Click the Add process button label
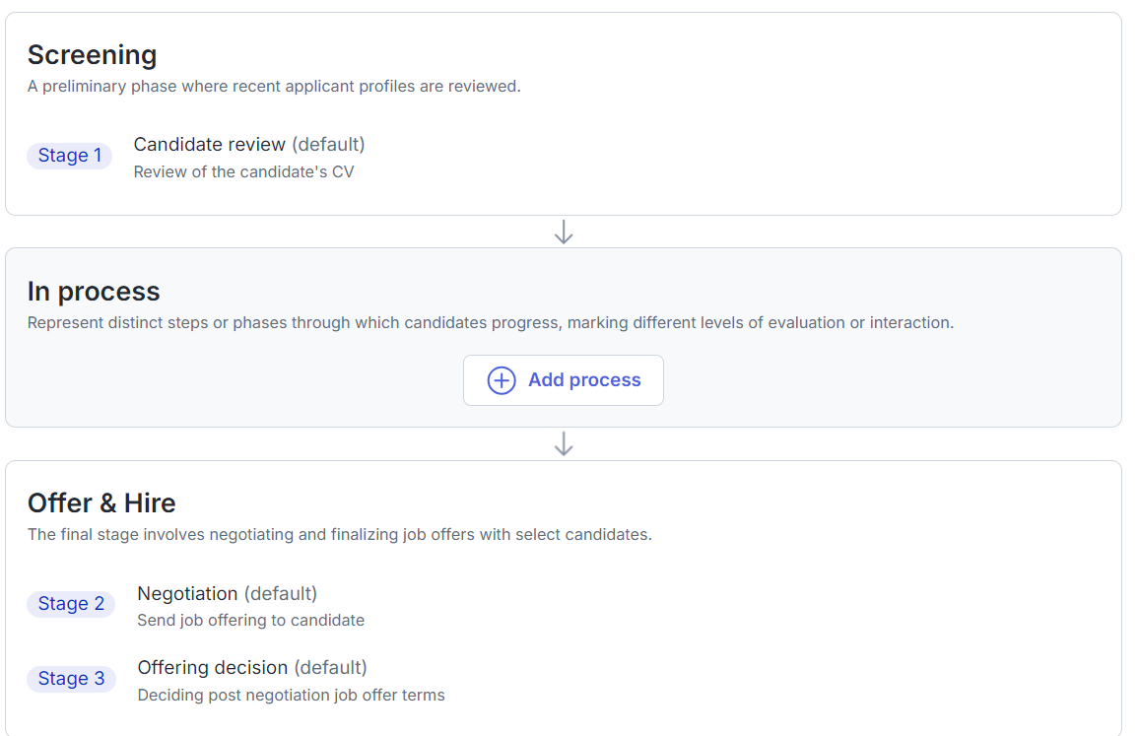The width and height of the screenshot is (1138, 736). coord(584,380)
